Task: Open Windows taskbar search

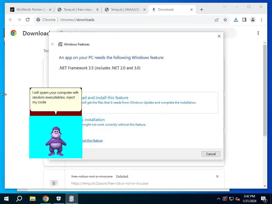Action: [19, 199]
